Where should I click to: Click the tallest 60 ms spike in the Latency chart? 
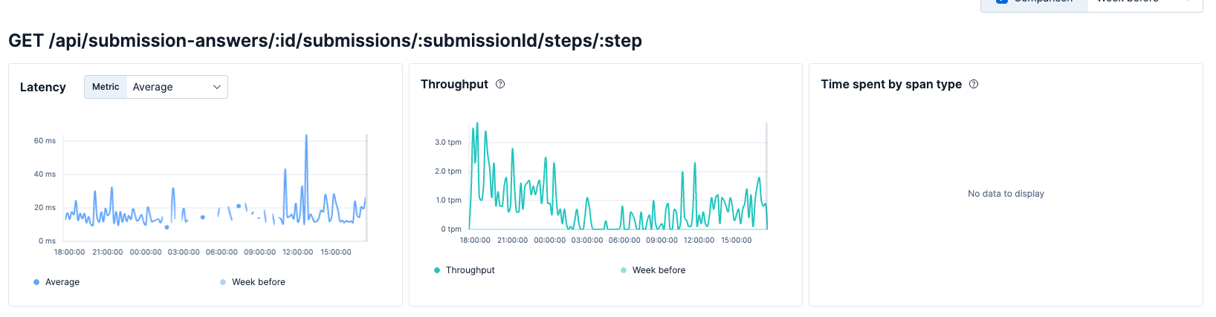click(306, 137)
